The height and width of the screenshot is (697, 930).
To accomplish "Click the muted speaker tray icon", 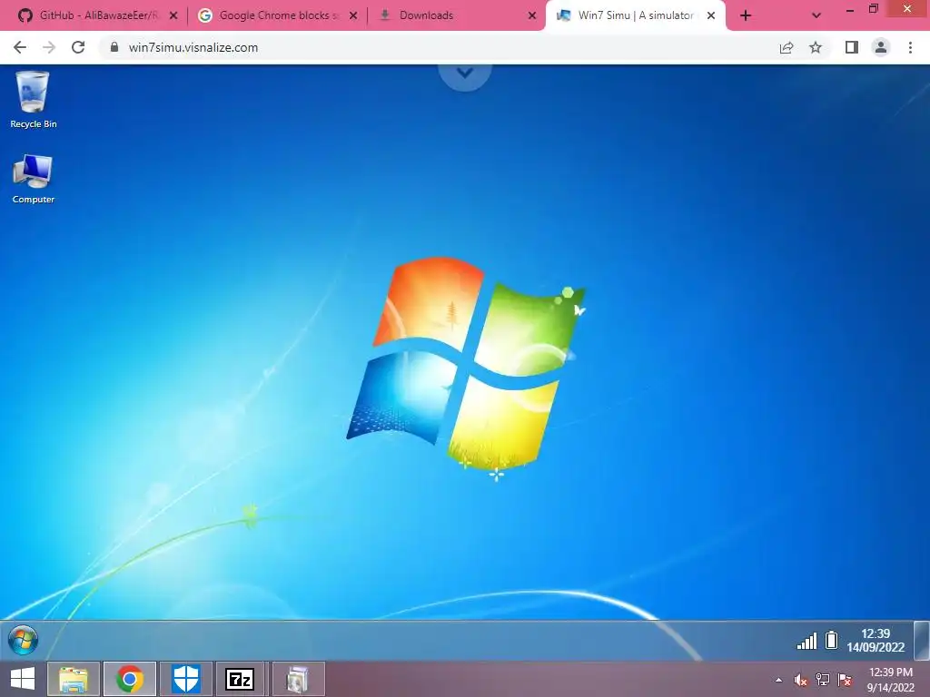I will tap(801, 680).
